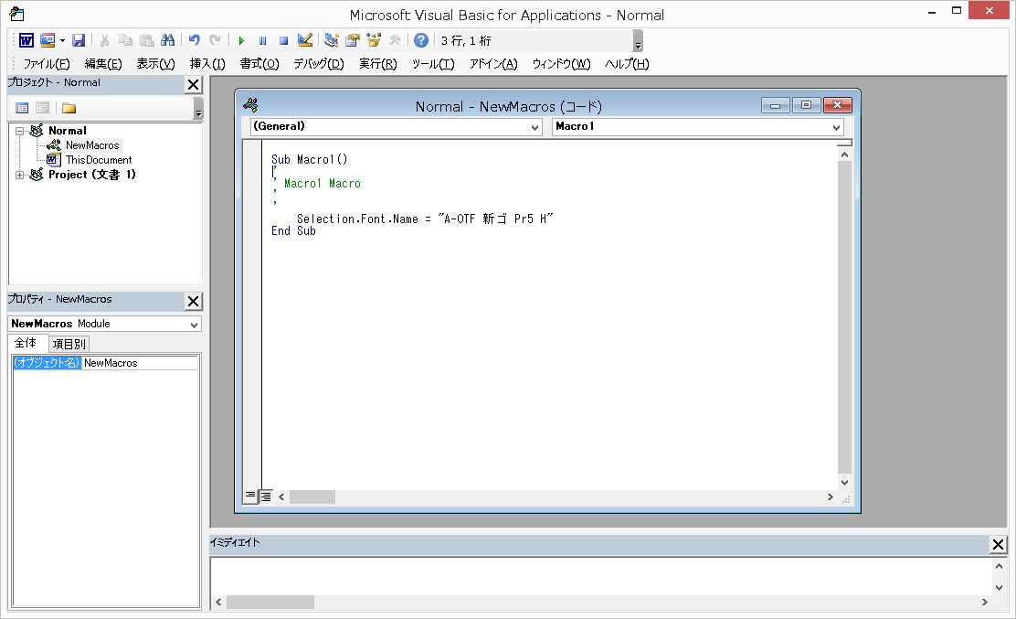Expand the Project (文書 1) tree node

(19, 175)
